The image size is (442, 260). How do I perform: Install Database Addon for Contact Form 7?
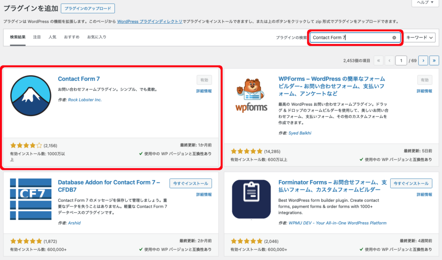coord(190,183)
